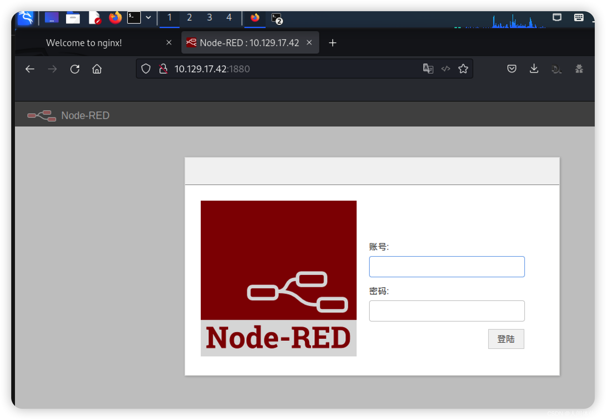Click the dimmed extension icon beside downloads

(556, 69)
